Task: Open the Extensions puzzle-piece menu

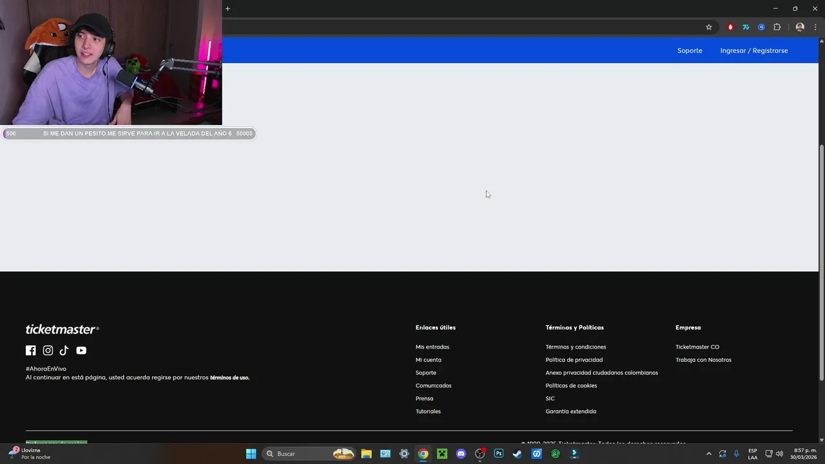Action: 777,27
